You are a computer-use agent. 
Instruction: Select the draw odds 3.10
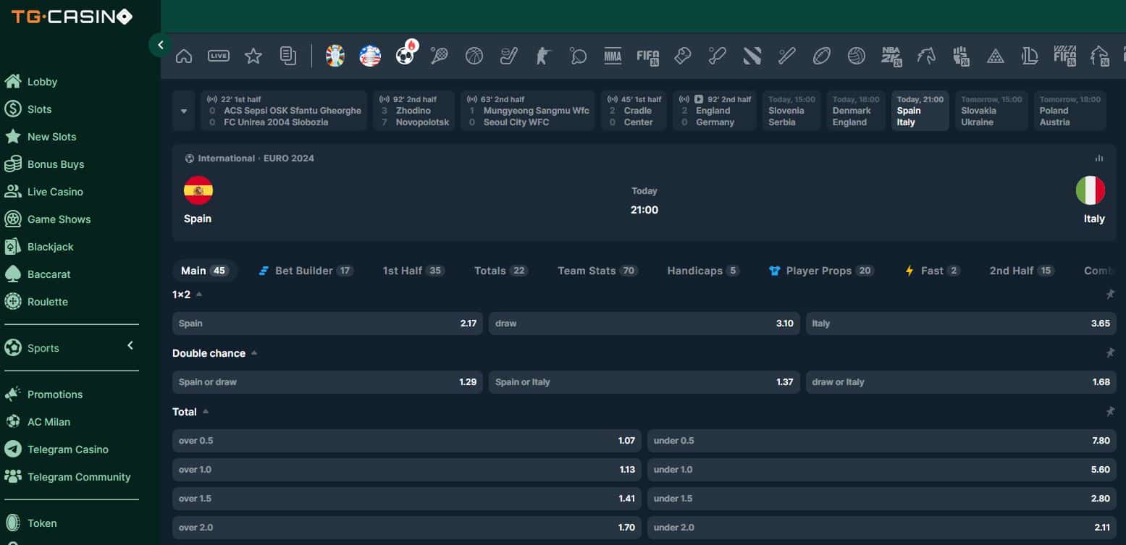point(644,324)
